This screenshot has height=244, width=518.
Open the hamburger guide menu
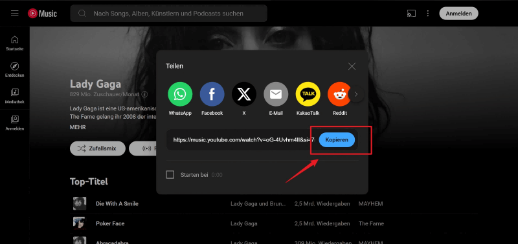14,14
